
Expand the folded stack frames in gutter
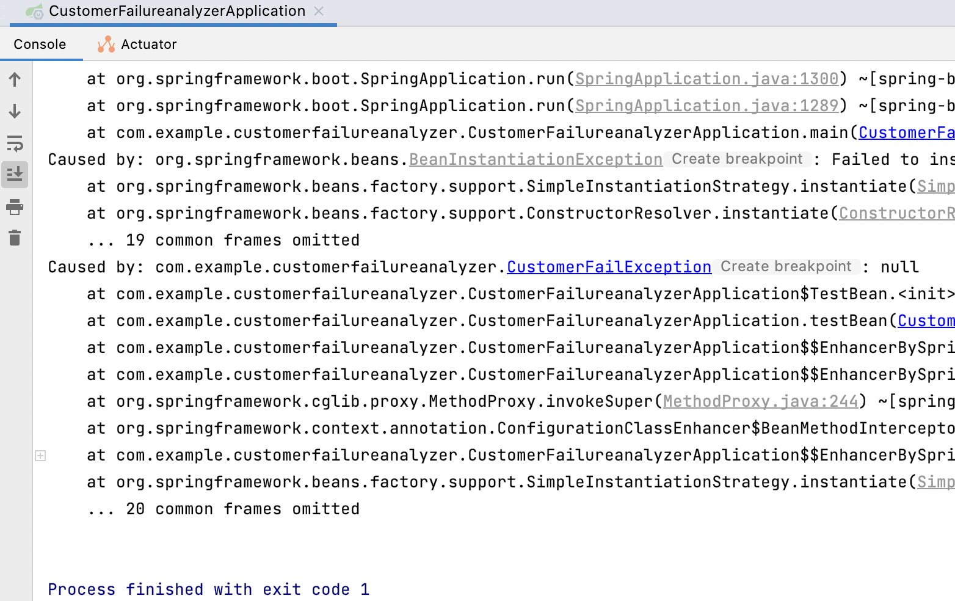(40, 456)
